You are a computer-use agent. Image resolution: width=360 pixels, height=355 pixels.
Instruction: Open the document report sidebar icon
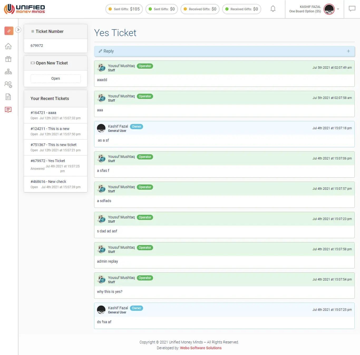pyautogui.click(x=8, y=97)
